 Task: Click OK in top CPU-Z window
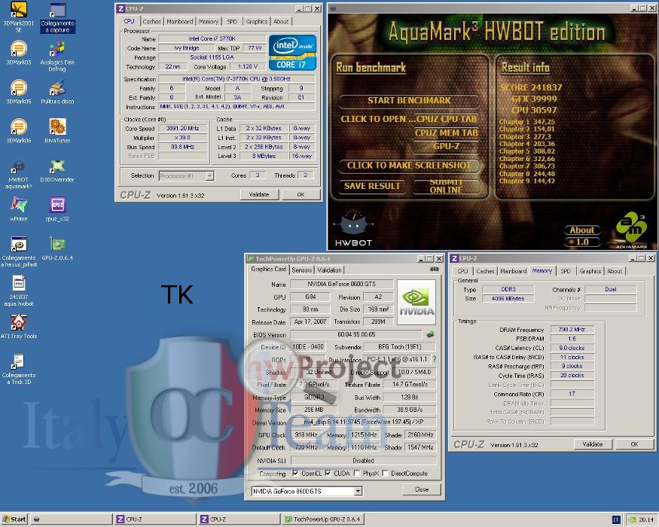point(301,194)
